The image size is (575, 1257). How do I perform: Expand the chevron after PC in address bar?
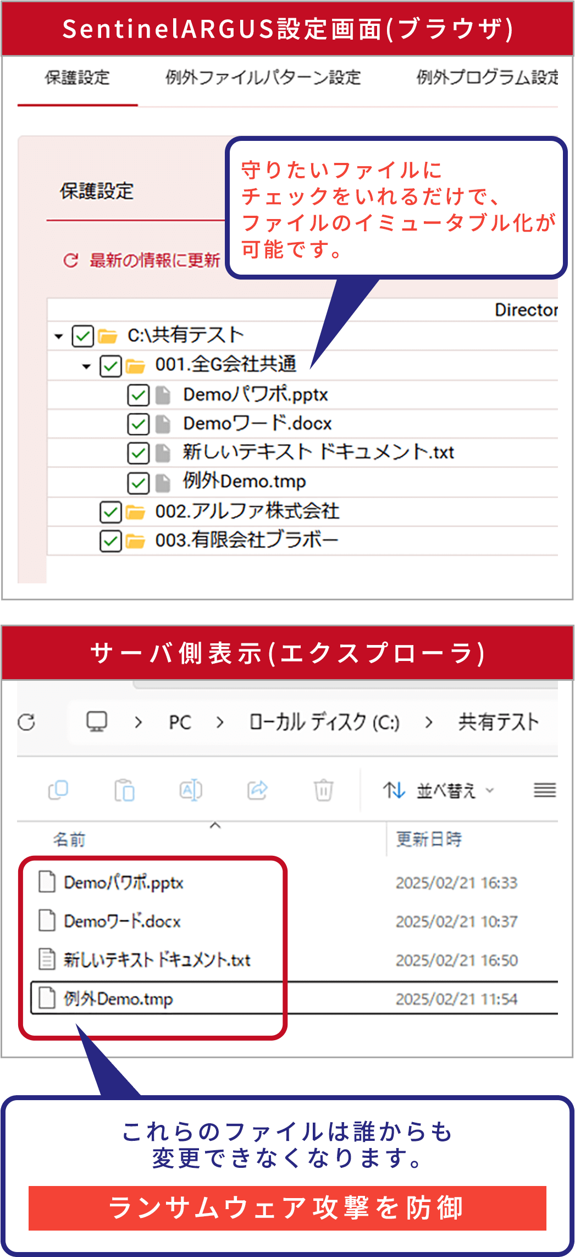tap(220, 722)
